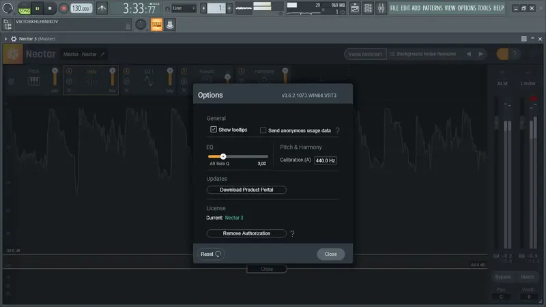The image size is (546, 307).
Task: Open Nectar 3 wrapper settings gear
Action: 14,39
